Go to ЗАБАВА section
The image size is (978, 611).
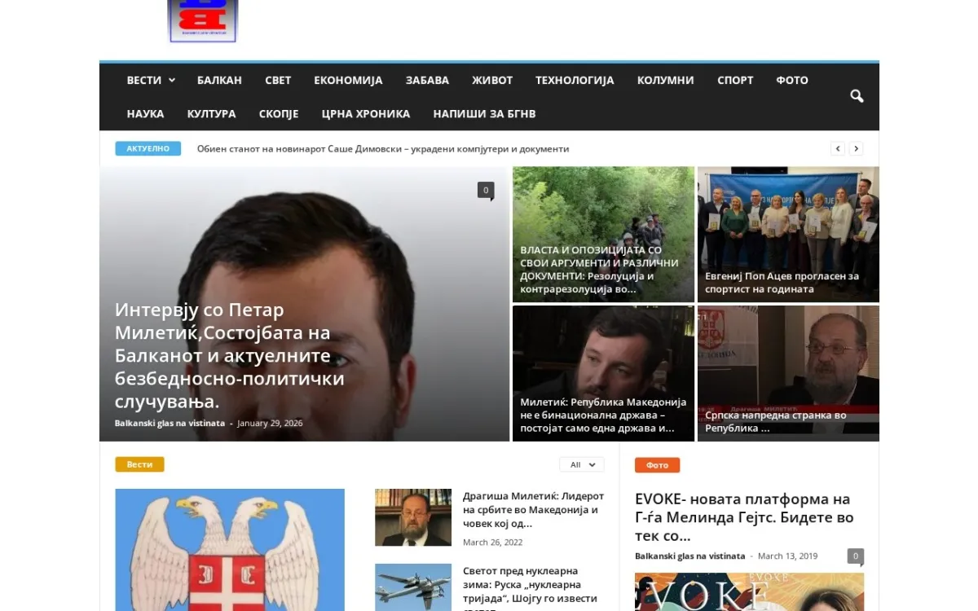(427, 80)
